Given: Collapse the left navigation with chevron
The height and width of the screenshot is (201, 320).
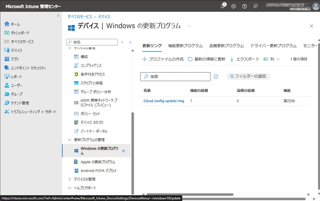Looking at the screenshot, I should coord(58,16).
